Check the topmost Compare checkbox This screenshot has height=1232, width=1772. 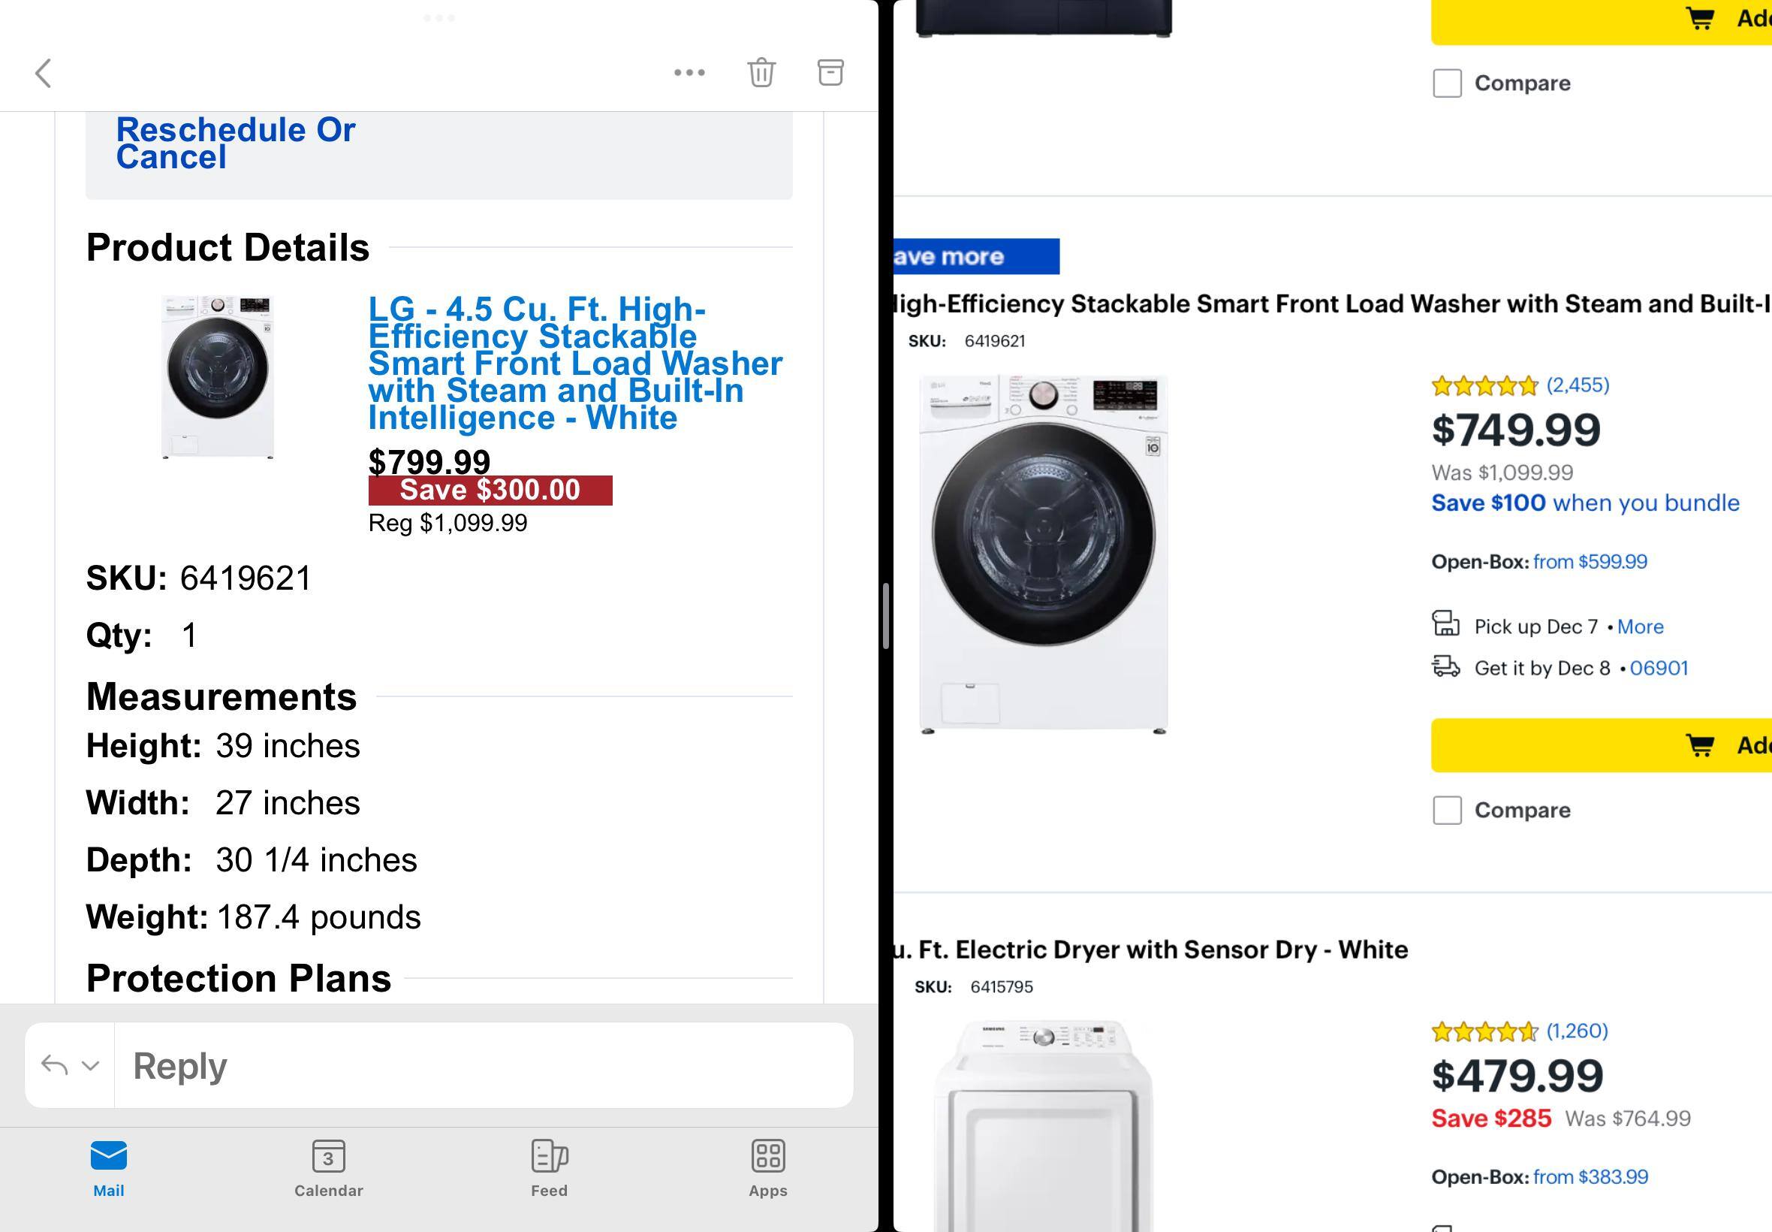[x=1447, y=83]
